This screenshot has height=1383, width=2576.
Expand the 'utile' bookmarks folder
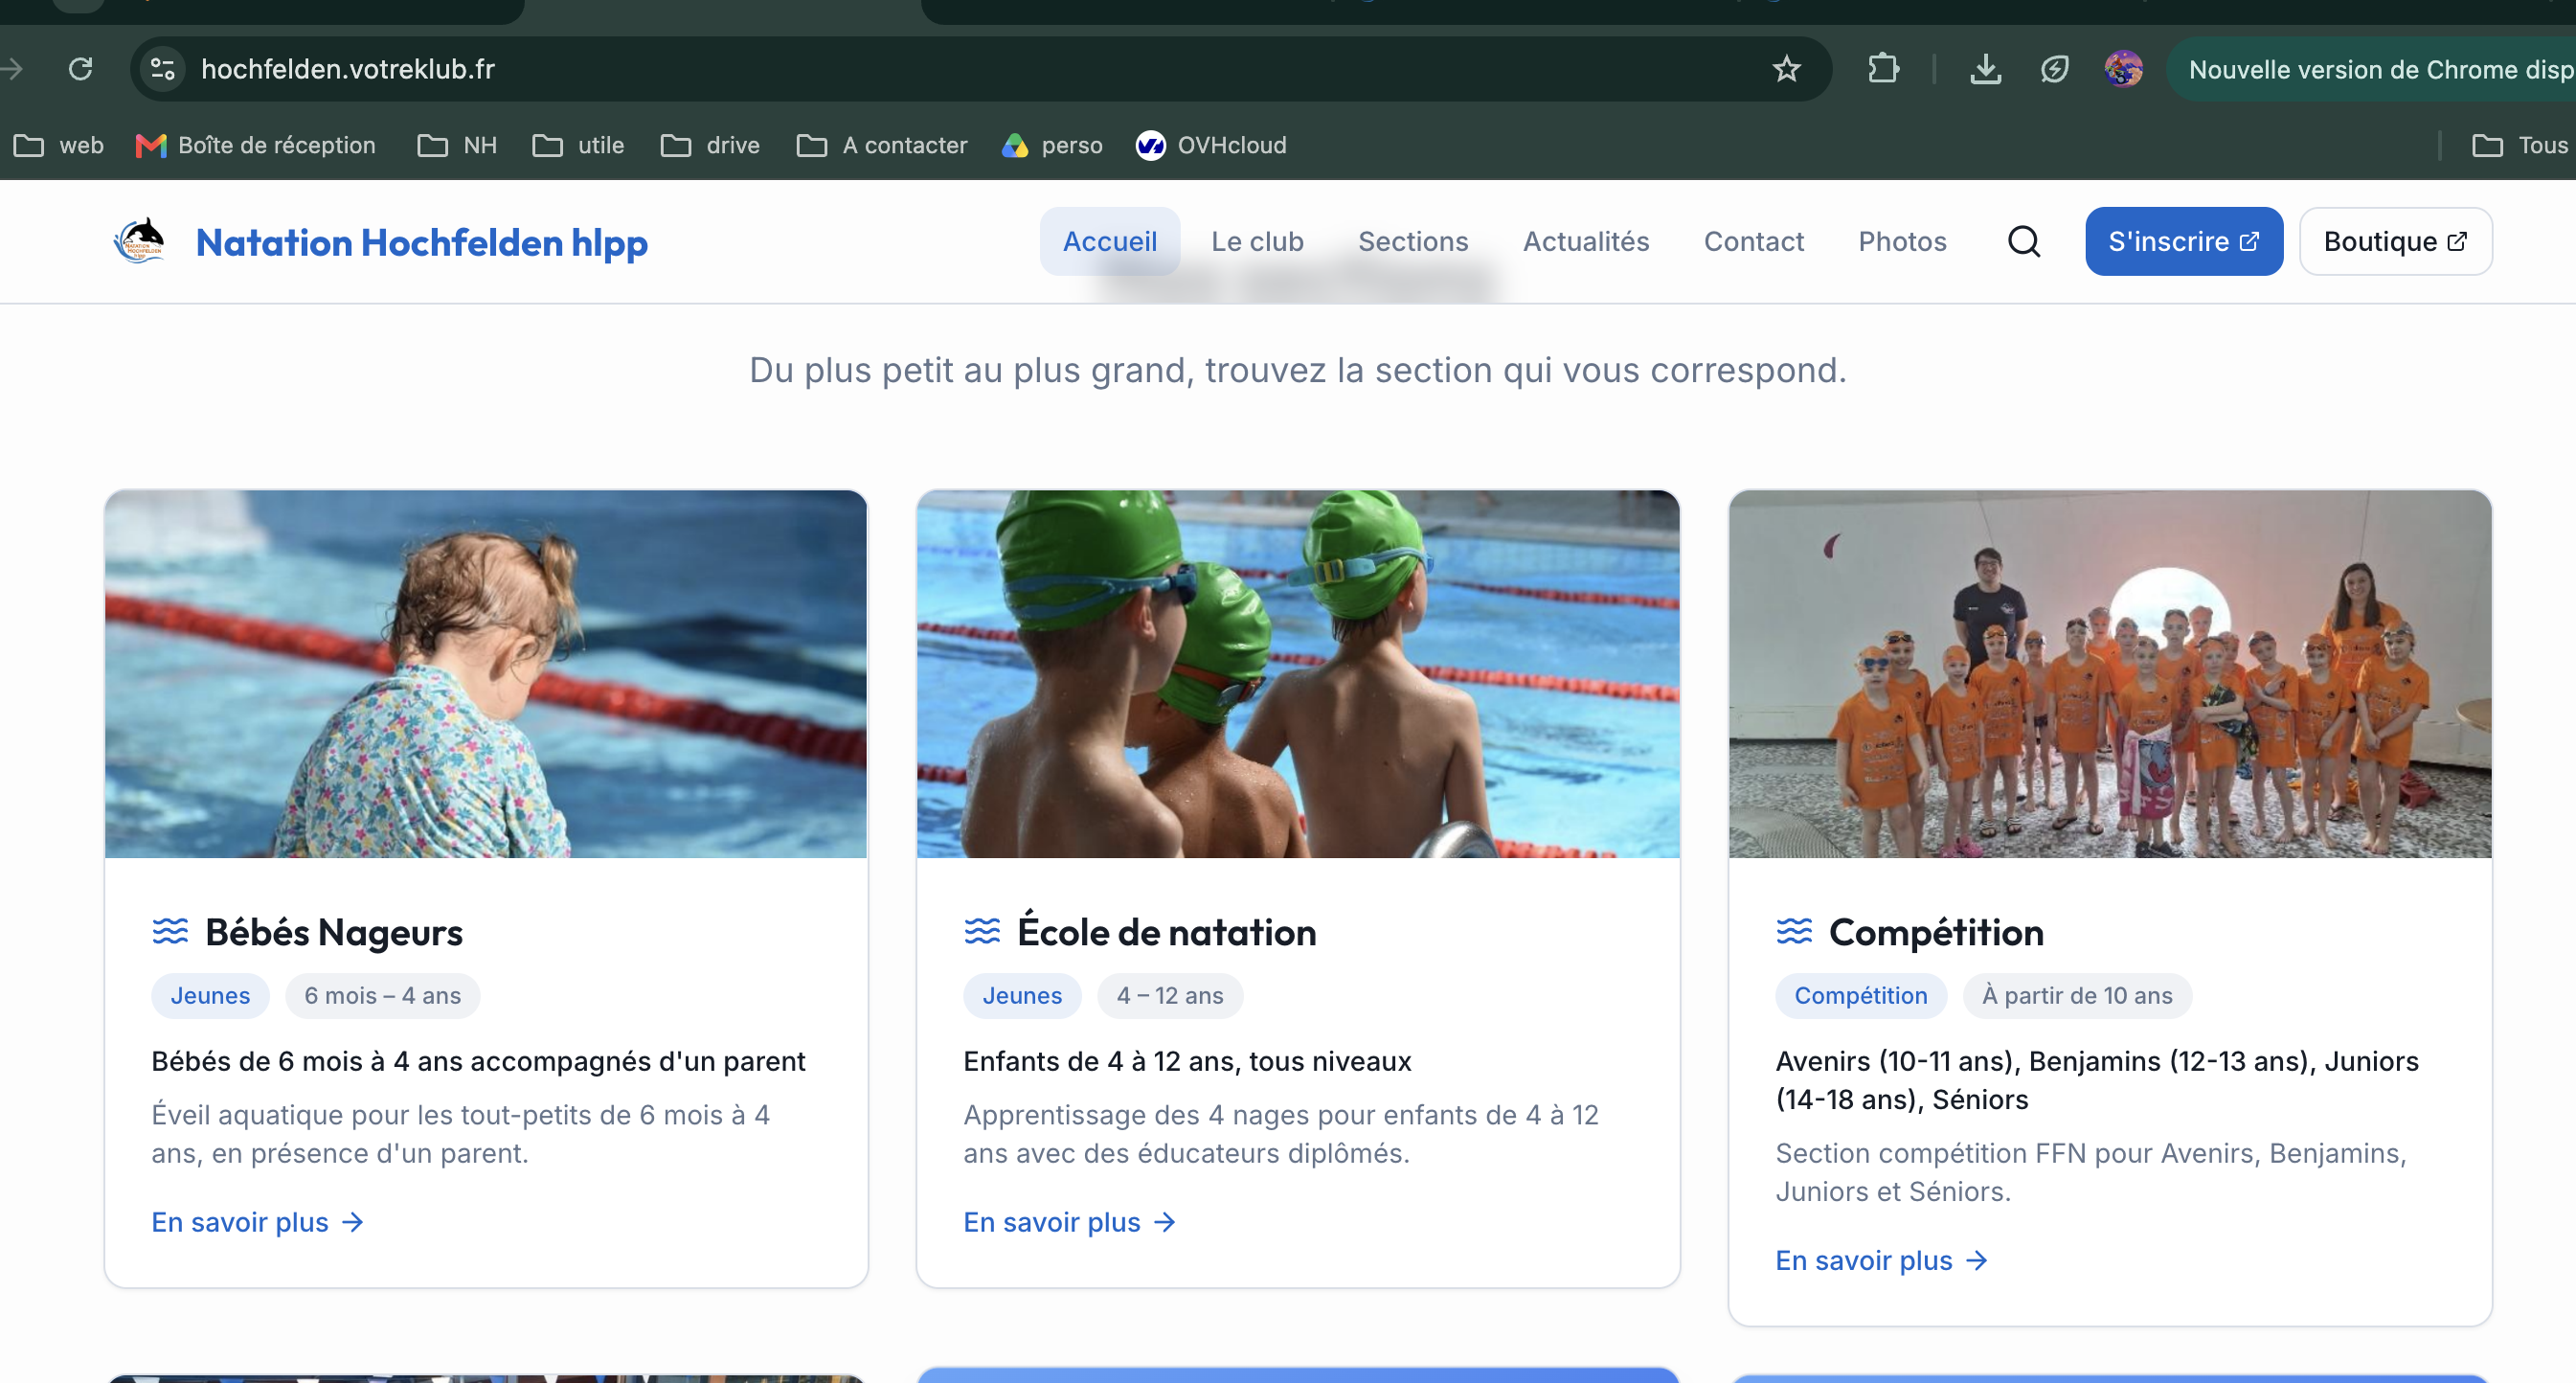(x=578, y=145)
